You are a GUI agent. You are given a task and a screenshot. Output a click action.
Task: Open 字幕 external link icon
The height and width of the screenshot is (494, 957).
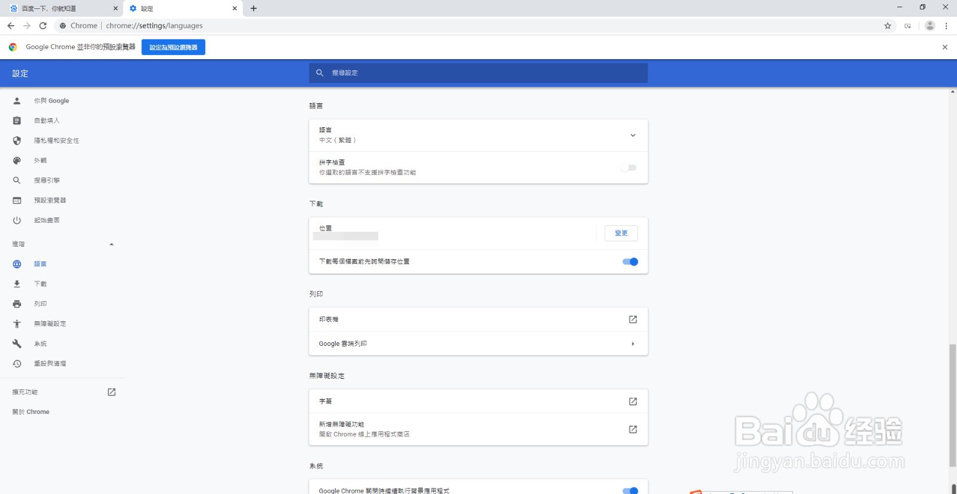tap(633, 401)
